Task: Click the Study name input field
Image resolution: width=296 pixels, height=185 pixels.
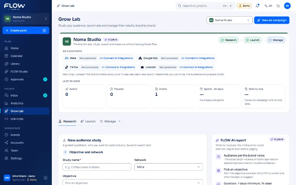Action: 97,167
